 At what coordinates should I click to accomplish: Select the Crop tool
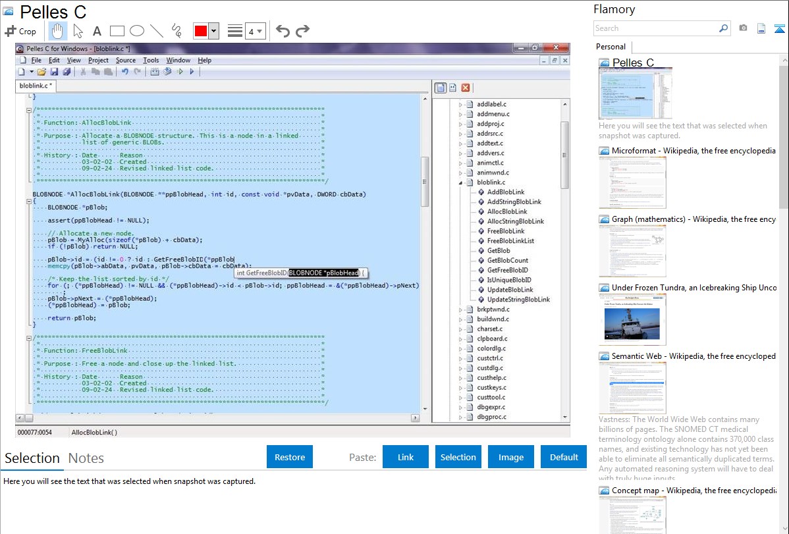(21, 31)
